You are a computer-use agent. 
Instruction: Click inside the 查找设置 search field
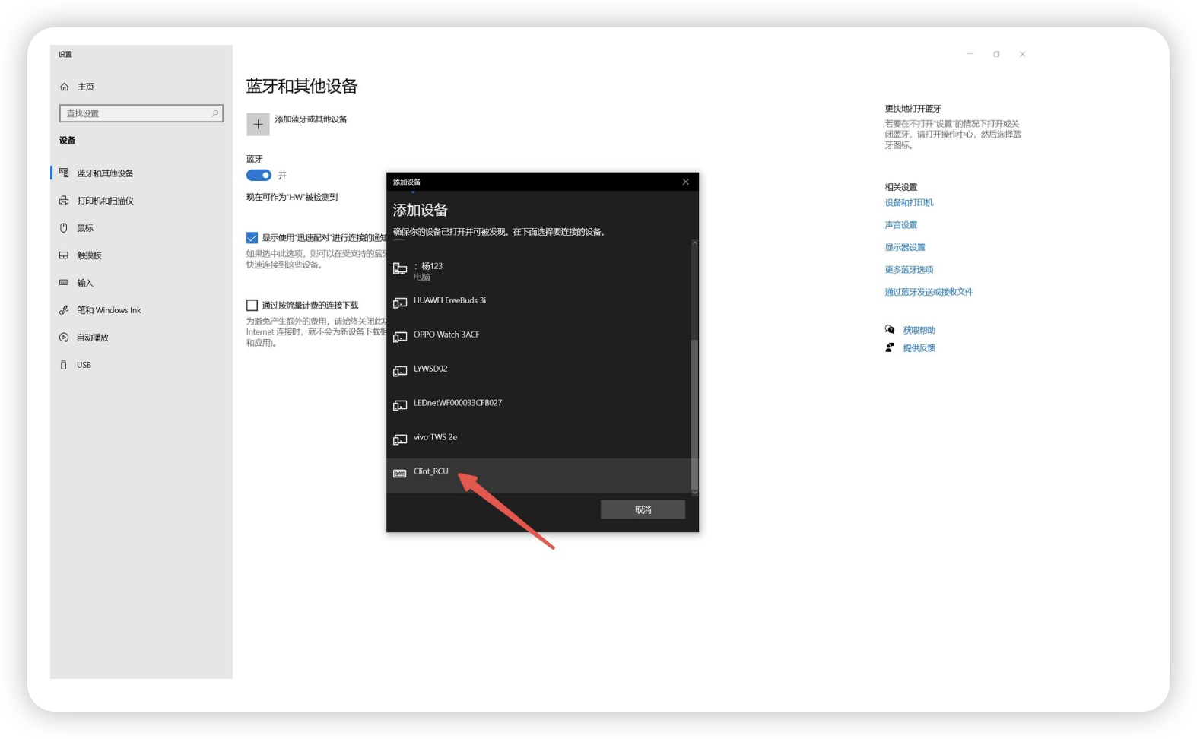[141, 113]
